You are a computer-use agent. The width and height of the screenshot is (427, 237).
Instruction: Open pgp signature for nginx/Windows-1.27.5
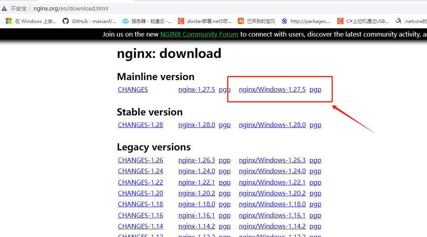315,90
